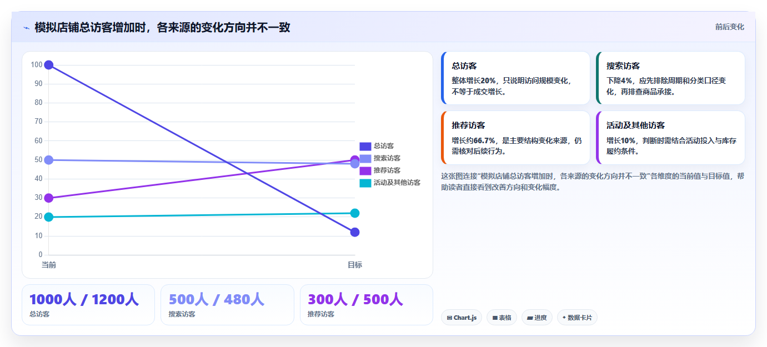Click 总访客 legend label text
Viewport: 767px width, 347px height.
384,146
